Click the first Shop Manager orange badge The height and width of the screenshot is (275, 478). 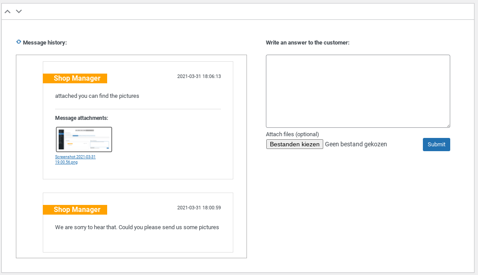click(75, 78)
